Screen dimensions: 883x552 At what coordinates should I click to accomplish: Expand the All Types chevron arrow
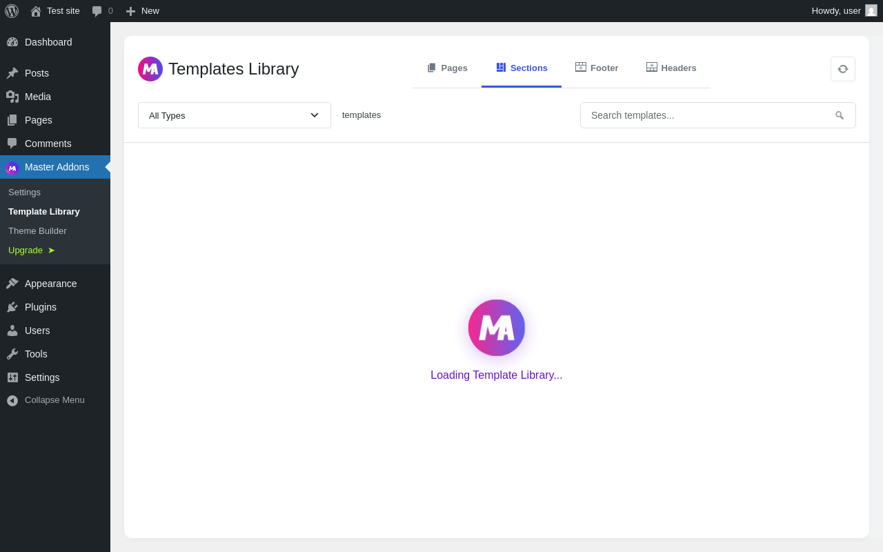click(315, 115)
